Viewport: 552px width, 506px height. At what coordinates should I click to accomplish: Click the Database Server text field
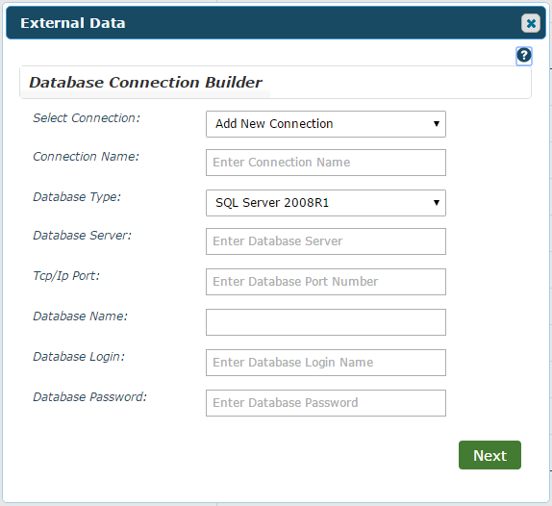pyautogui.click(x=326, y=241)
